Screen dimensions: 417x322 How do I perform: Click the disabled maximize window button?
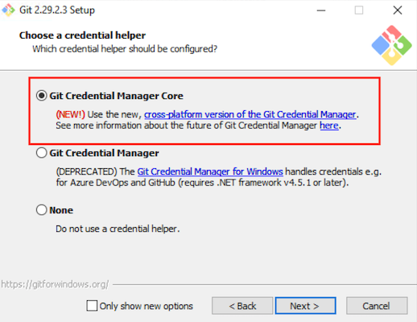click(359, 10)
